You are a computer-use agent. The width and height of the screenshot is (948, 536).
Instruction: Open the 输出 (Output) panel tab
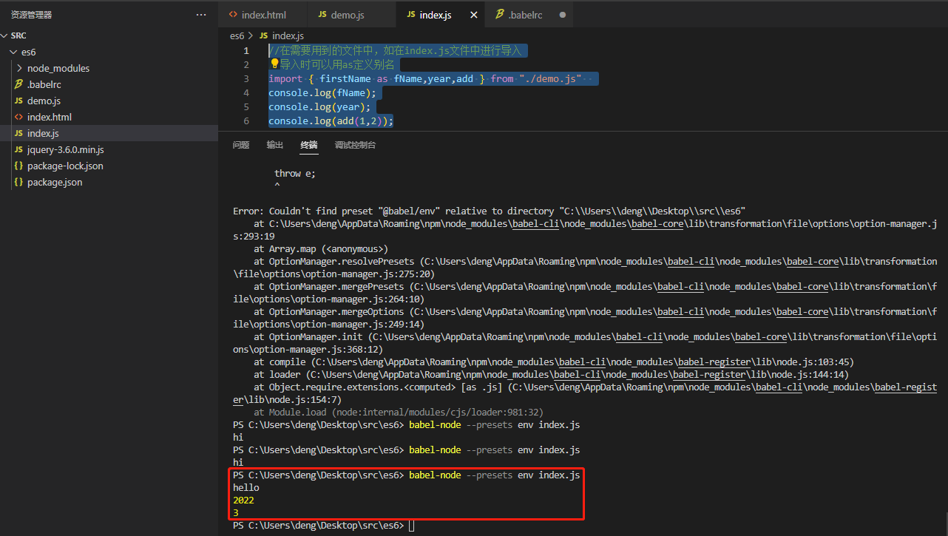pyautogui.click(x=275, y=145)
